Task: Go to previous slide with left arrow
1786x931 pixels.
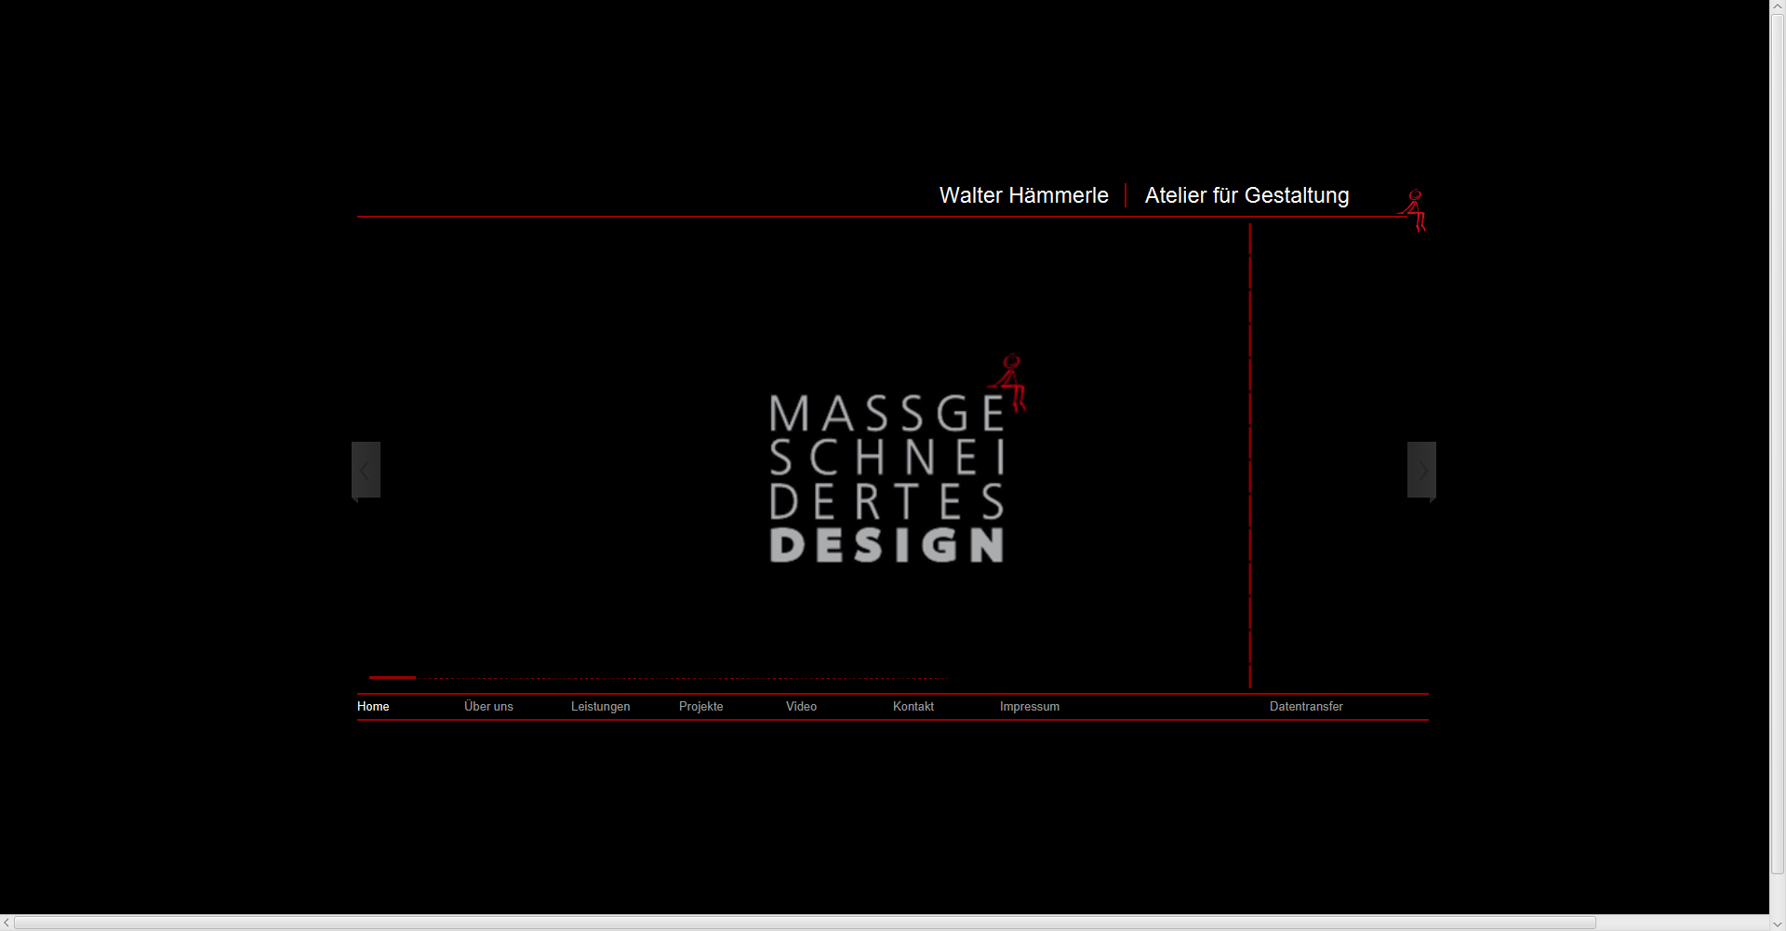Action: (366, 471)
